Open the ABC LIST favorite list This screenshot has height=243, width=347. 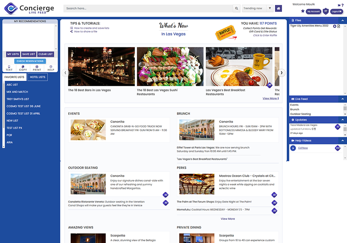[x=12, y=85]
